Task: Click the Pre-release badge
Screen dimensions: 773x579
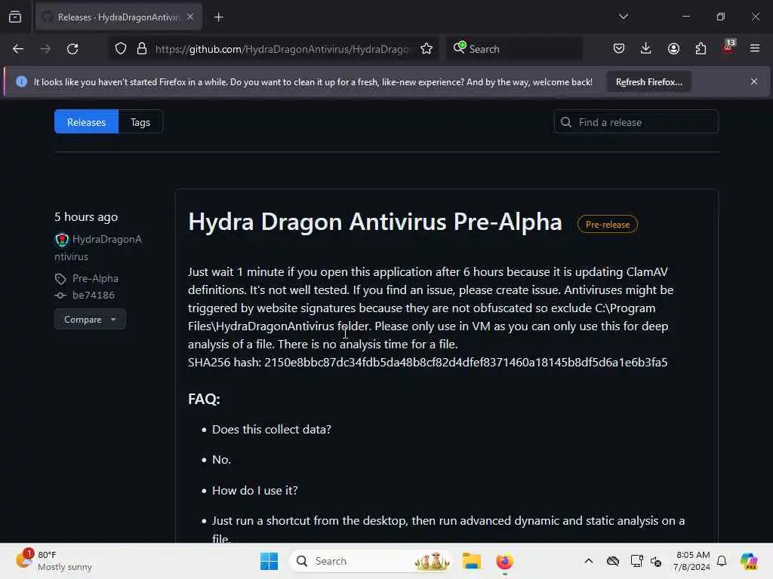Action: click(x=608, y=225)
